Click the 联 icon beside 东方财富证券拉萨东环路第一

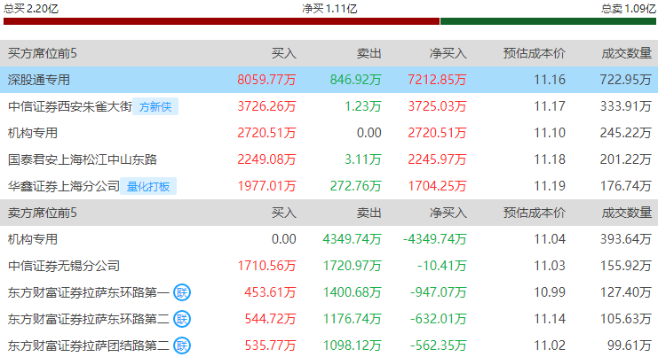click(x=182, y=292)
